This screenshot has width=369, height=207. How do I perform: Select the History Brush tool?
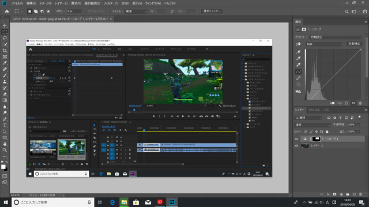coord(5,88)
